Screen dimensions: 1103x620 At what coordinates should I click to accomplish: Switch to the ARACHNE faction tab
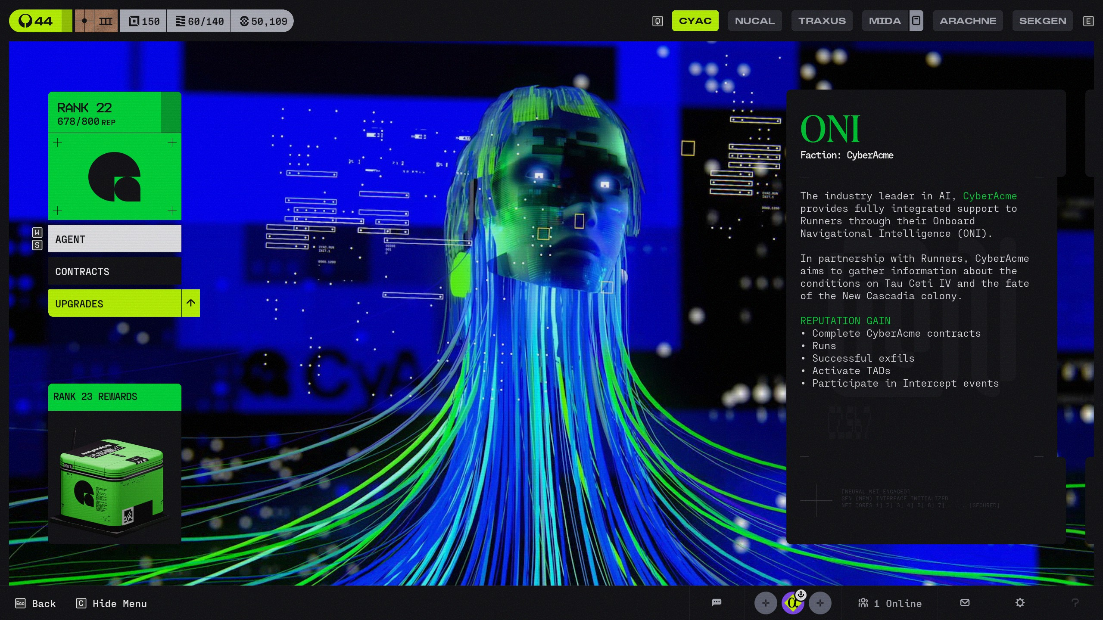967,21
